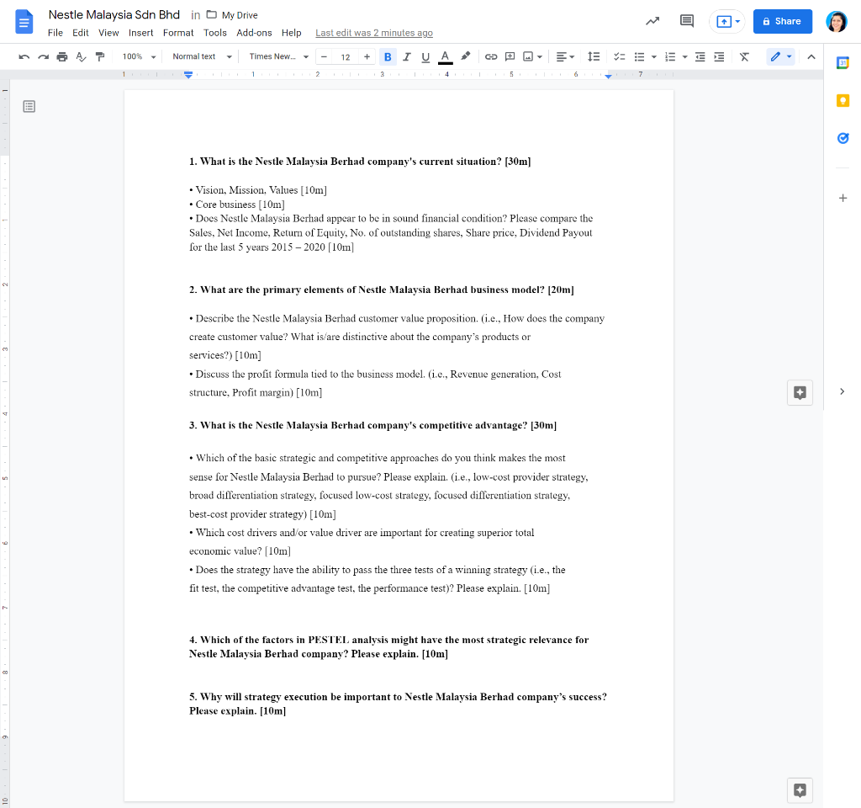
Task: Open the My Drive folder location
Action: pos(232,15)
